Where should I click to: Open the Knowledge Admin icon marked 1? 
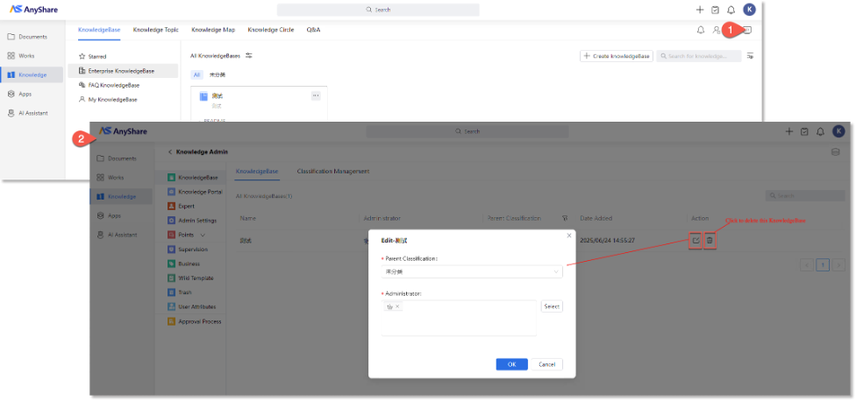click(745, 30)
